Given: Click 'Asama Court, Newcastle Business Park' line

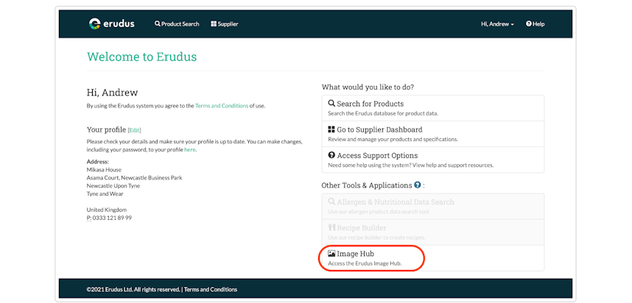Looking at the screenshot, I should pyautogui.click(x=134, y=177).
